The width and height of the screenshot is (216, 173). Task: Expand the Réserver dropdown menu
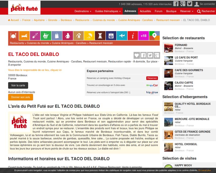[187, 11]
